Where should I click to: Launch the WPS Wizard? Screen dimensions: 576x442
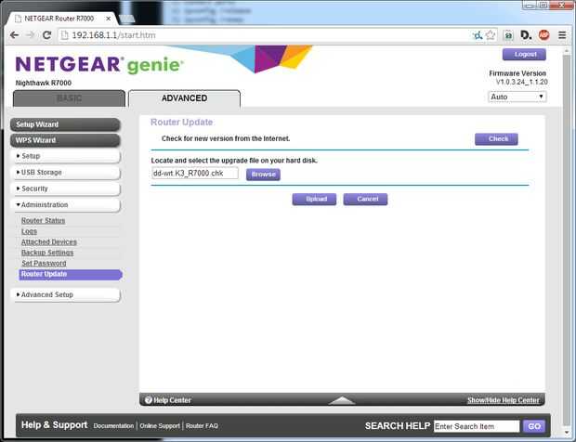[x=65, y=140]
